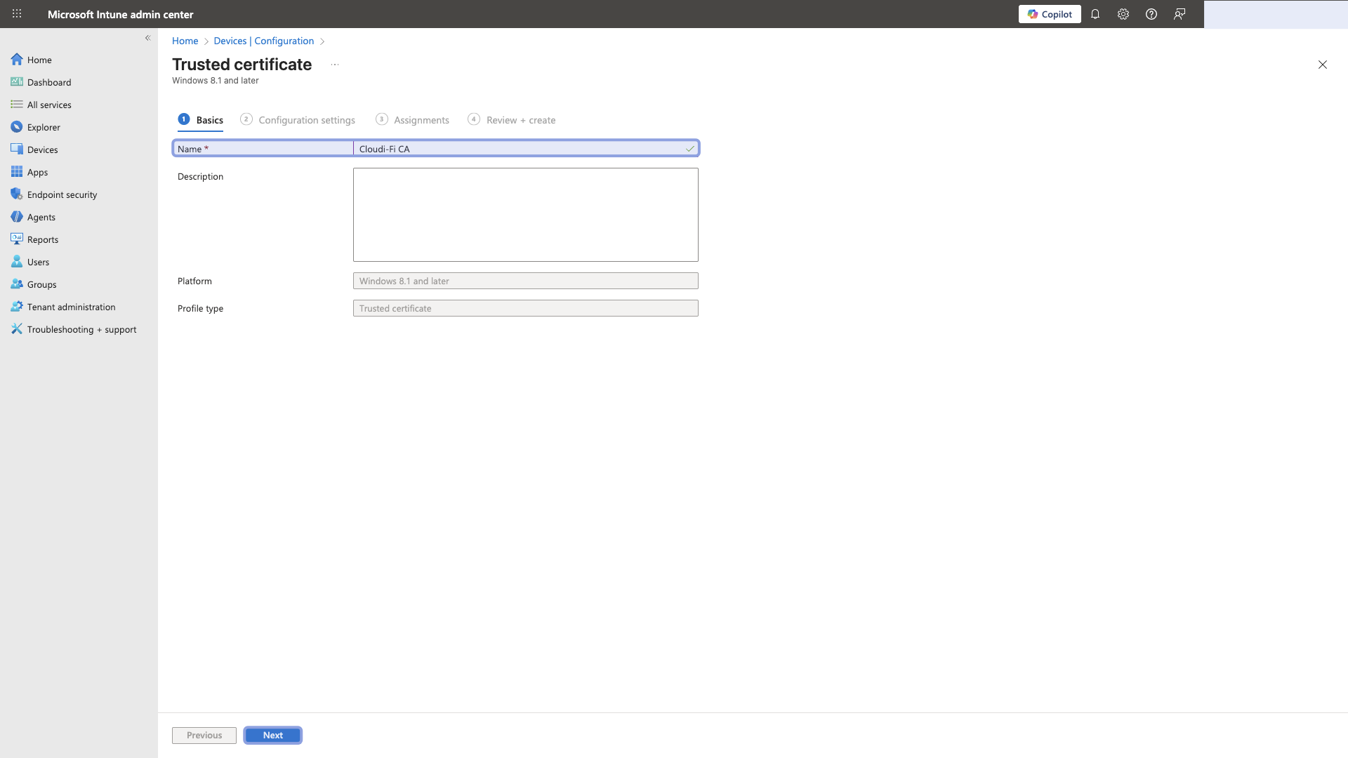Viewport: 1348px width, 758px height.
Task: Open Tenant administration
Action: pyautogui.click(x=71, y=307)
